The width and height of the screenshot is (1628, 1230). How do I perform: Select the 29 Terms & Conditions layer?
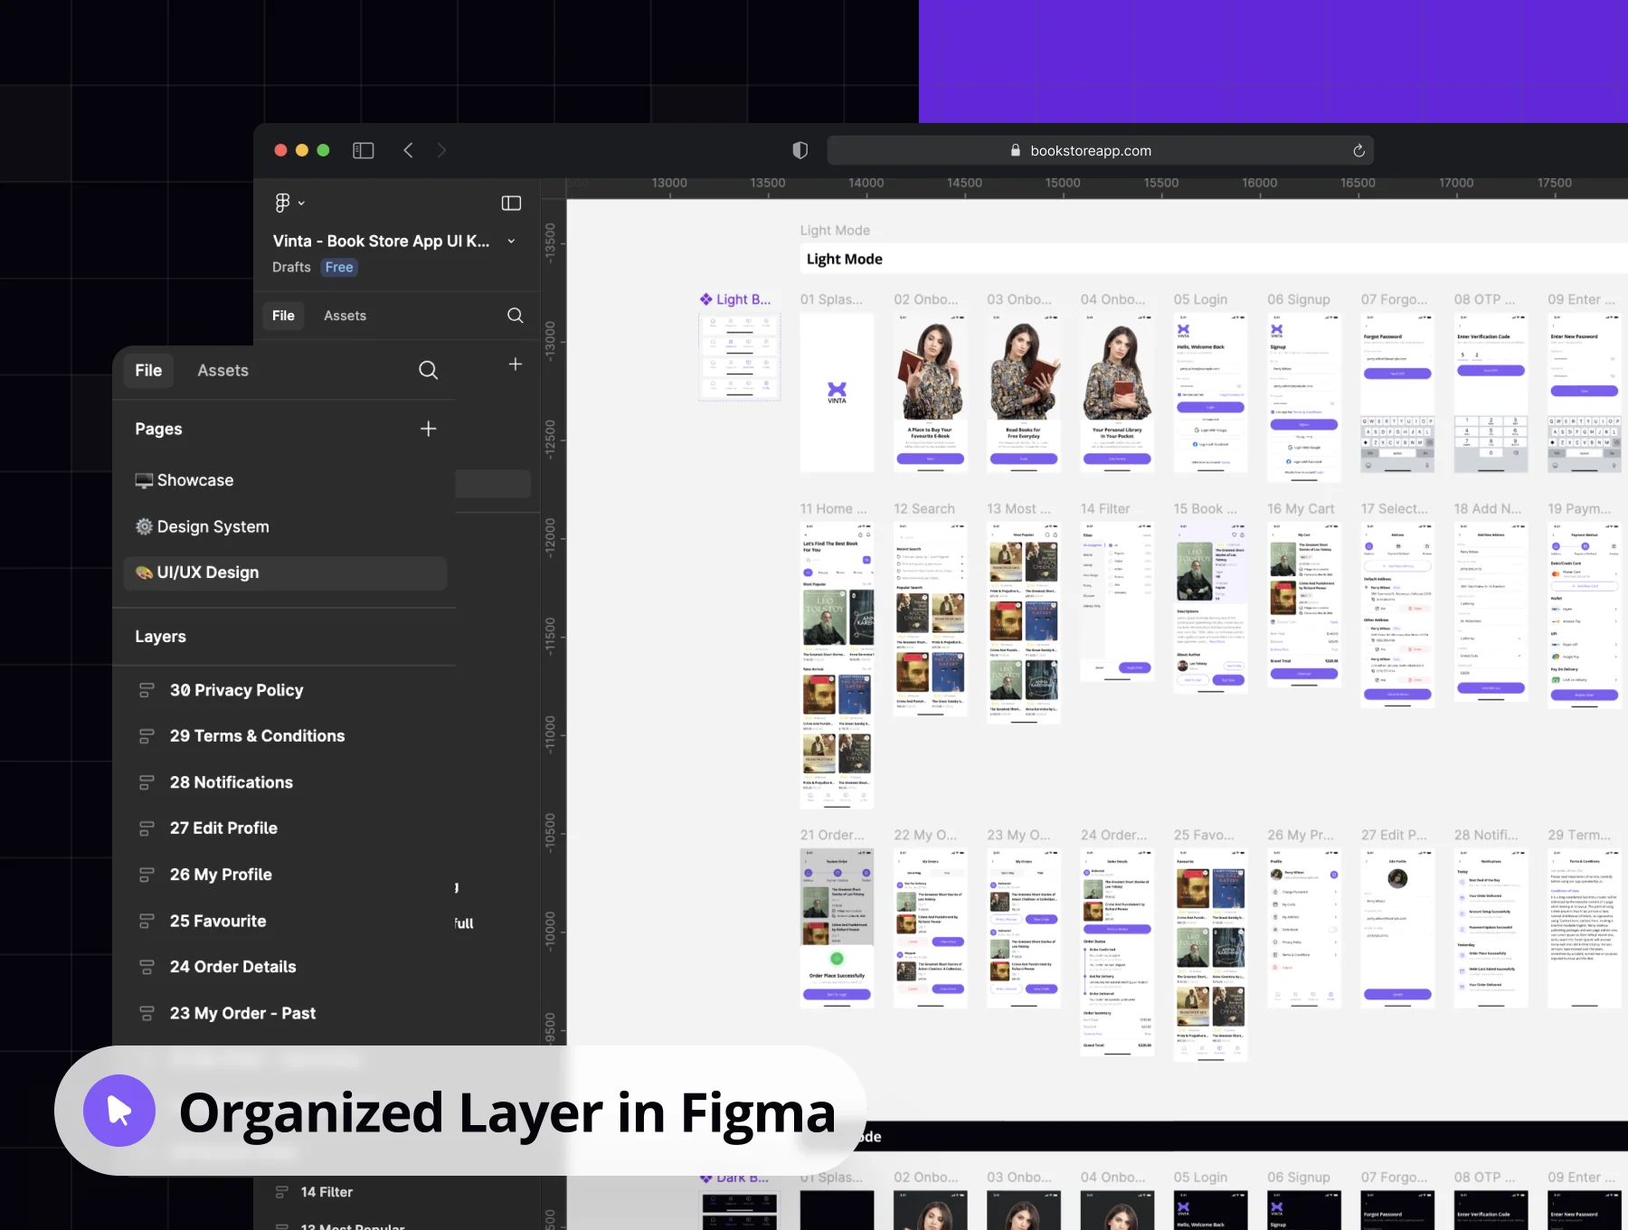[258, 736]
